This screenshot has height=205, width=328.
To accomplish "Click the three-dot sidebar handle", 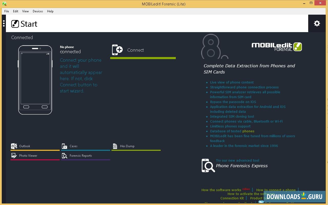I will pyautogui.click(x=4, y=23).
